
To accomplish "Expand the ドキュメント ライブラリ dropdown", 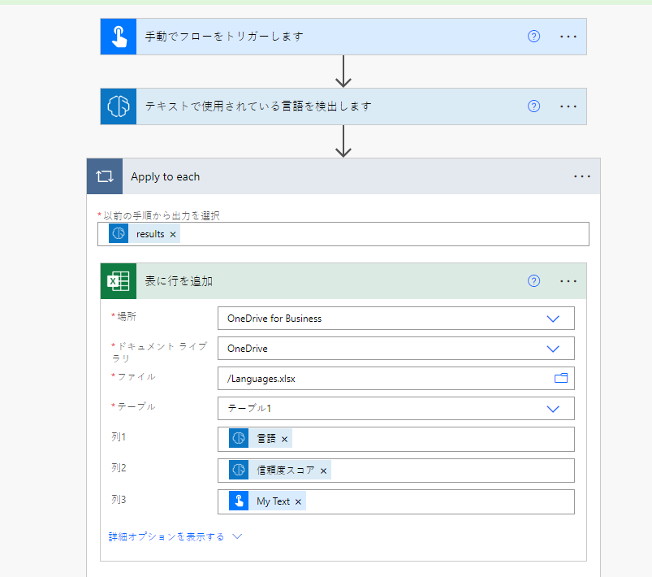I will click(x=553, y=349).
